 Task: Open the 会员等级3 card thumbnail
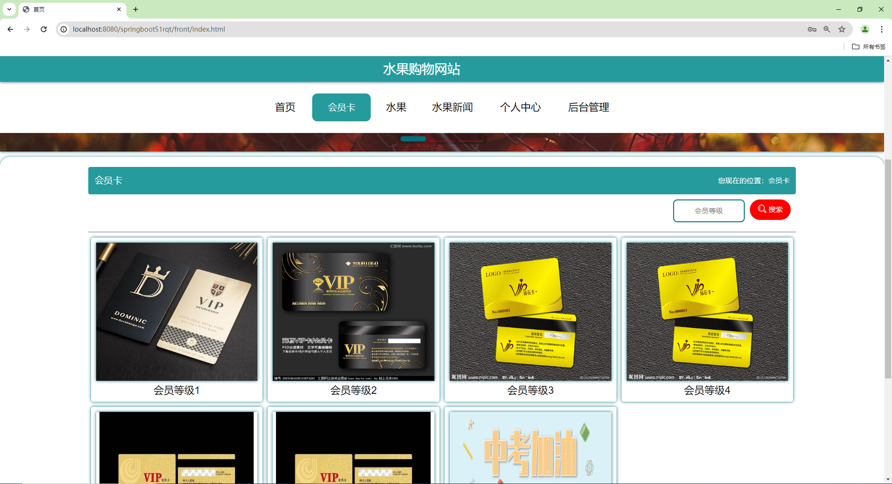click(530, 312)
